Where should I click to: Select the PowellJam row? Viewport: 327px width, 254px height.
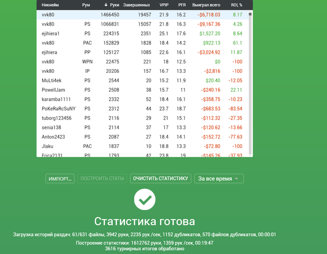click(x=142, y=90)
